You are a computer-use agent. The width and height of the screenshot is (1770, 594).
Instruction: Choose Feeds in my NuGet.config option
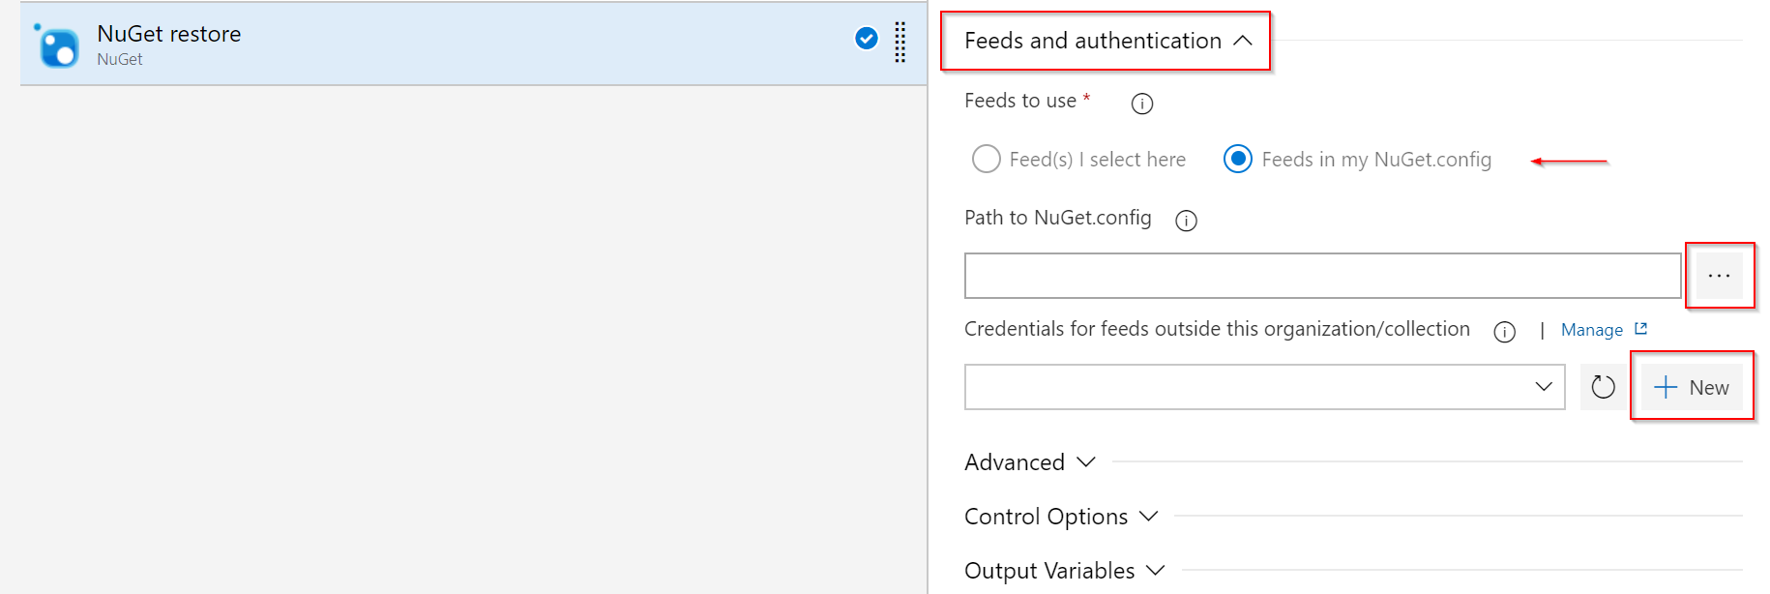(1358, 159)
